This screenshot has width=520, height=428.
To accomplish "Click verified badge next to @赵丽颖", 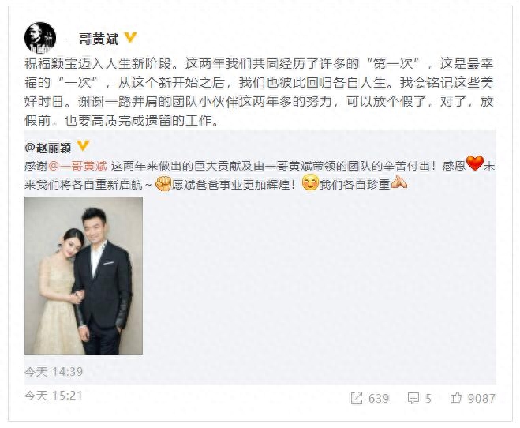I will [83, 145].
